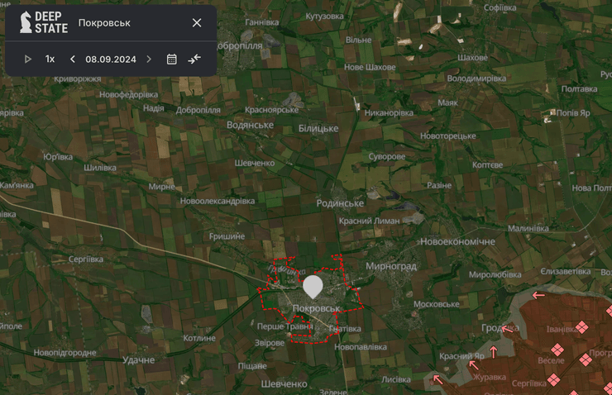The width and height of the screenshot is (612, 395).
Task: Click the 08.09.2024 date field
Action: tap(111, 59)
